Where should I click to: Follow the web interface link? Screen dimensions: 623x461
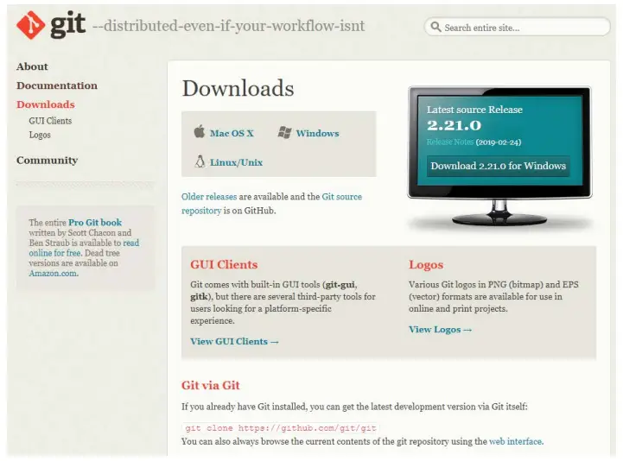[515, 441]
